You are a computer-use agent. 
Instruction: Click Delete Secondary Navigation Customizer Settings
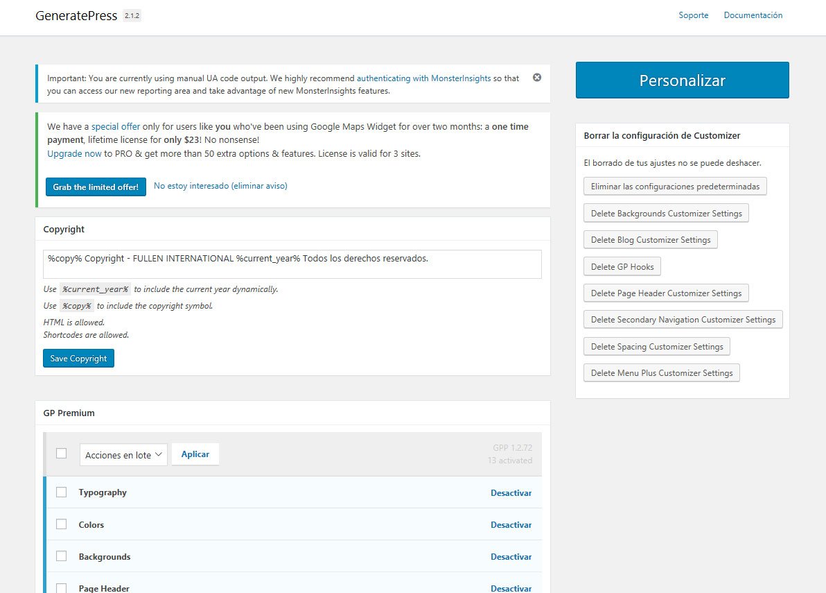click(683, 320)
